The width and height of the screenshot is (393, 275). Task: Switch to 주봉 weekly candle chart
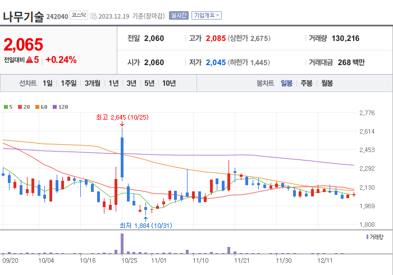pos(307,83)
